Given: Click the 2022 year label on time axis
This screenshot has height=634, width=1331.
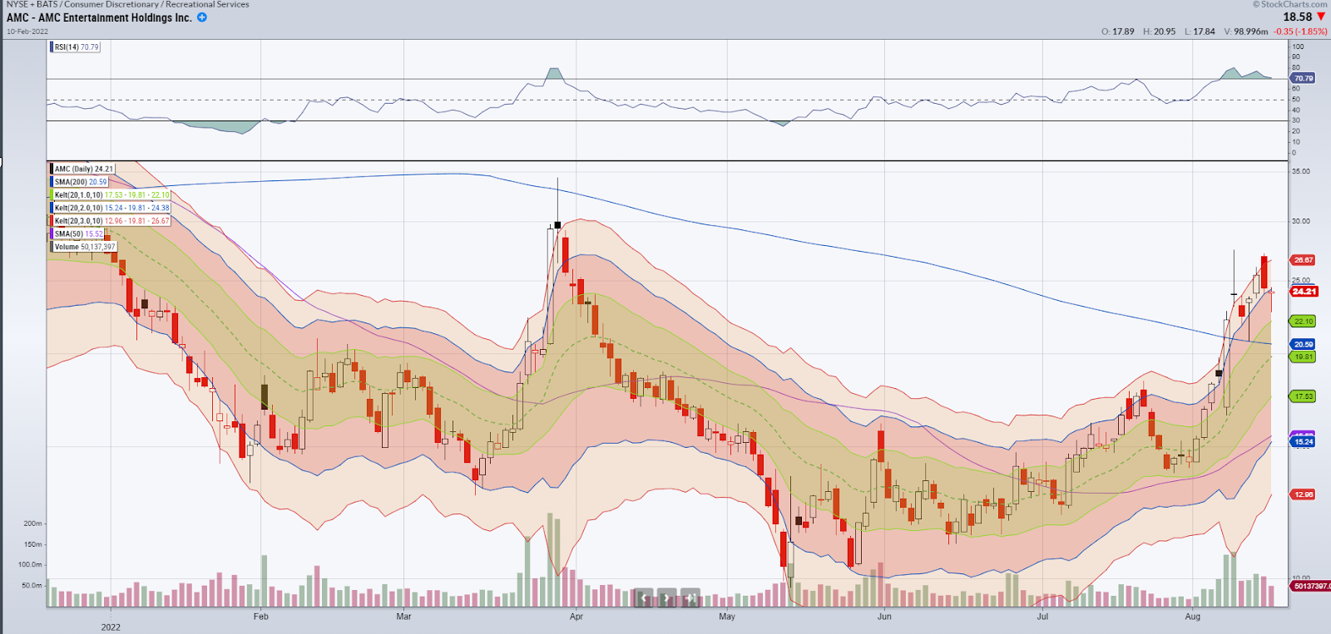Looking at the screenshot, I should [x=111, y=627].
